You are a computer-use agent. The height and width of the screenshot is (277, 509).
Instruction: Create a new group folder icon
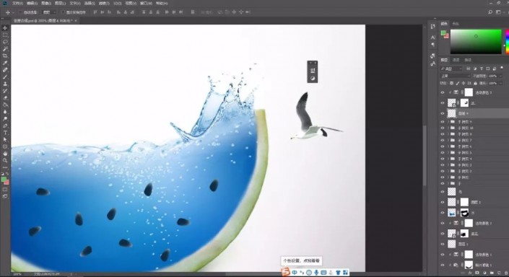[492, 273]
